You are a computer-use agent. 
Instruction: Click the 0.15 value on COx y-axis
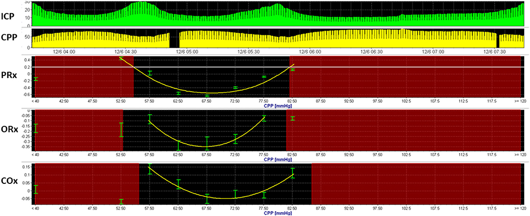click(x=27, y=166)
